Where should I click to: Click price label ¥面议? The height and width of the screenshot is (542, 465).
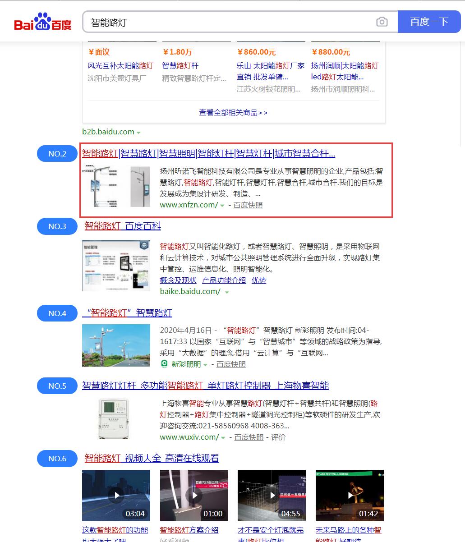coord(99,52)
